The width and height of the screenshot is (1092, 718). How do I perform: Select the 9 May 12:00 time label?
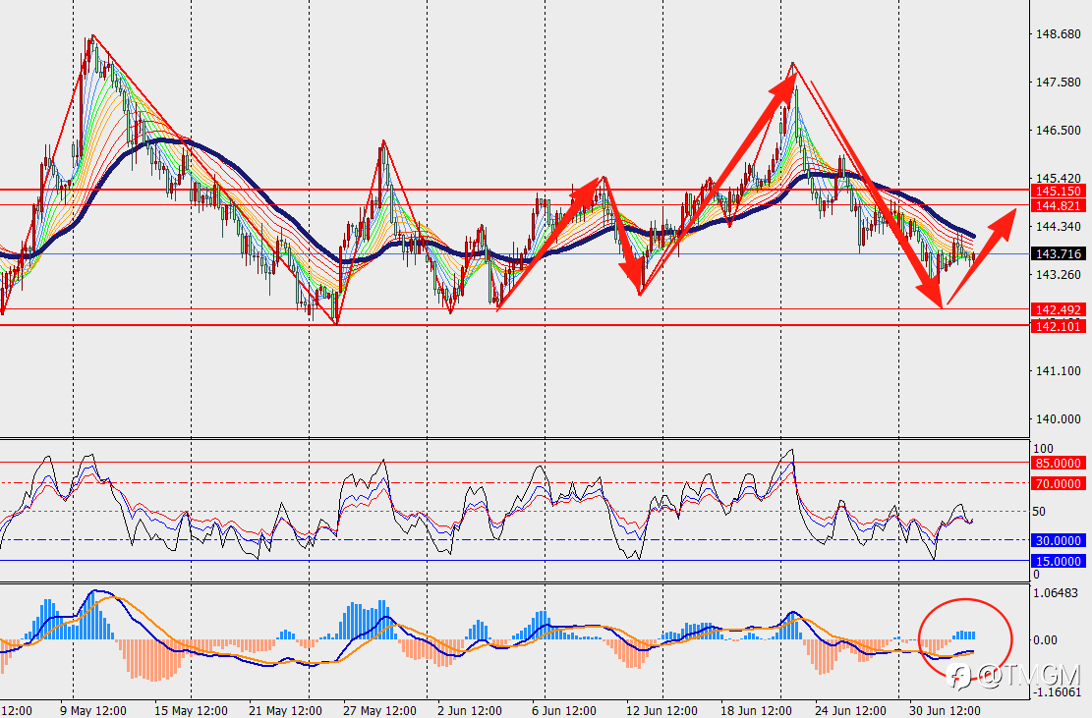(x=94, y=710)
